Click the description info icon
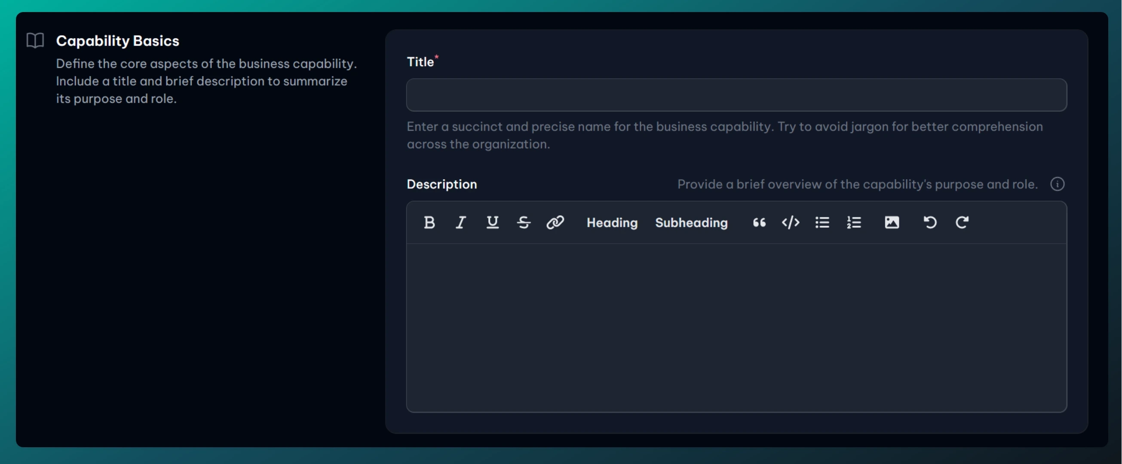This screenshot has width=1122, height=464. pos(1057,184)
